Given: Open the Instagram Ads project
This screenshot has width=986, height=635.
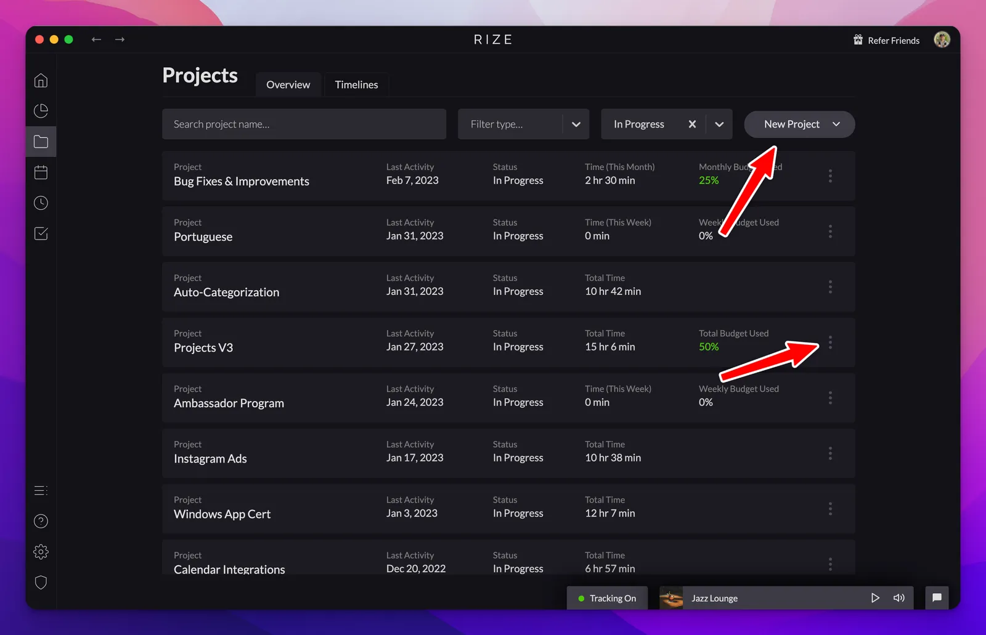Looking at the screenshot, I should (x=210, y=458).
